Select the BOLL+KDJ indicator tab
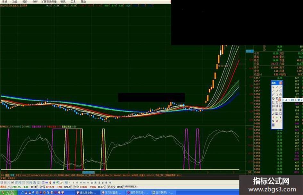303x195 pixels. tap(45, 175)
